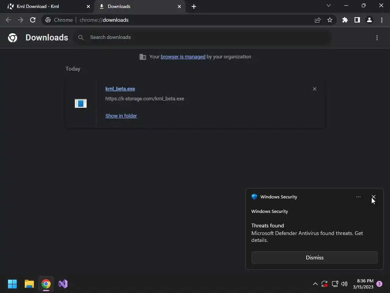Open Chrome's three-dot main menu
This screenshot has height=293, width=390.
point(382,20)
